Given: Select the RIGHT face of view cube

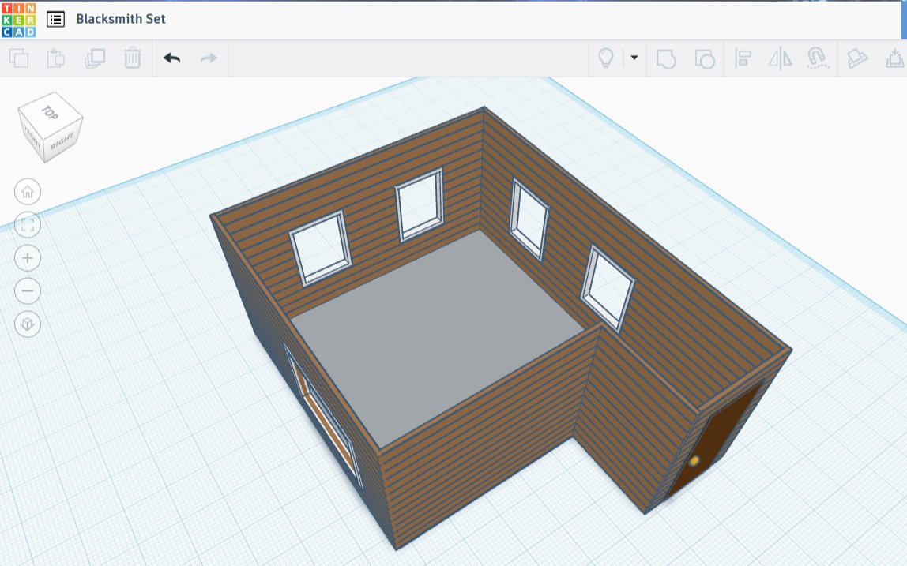Looking at the screenshot, I should click(x=62, y=141).
